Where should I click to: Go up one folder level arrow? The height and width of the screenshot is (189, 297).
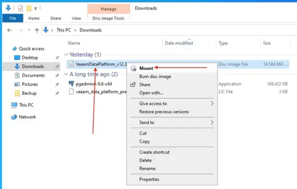tap(37, 30)
